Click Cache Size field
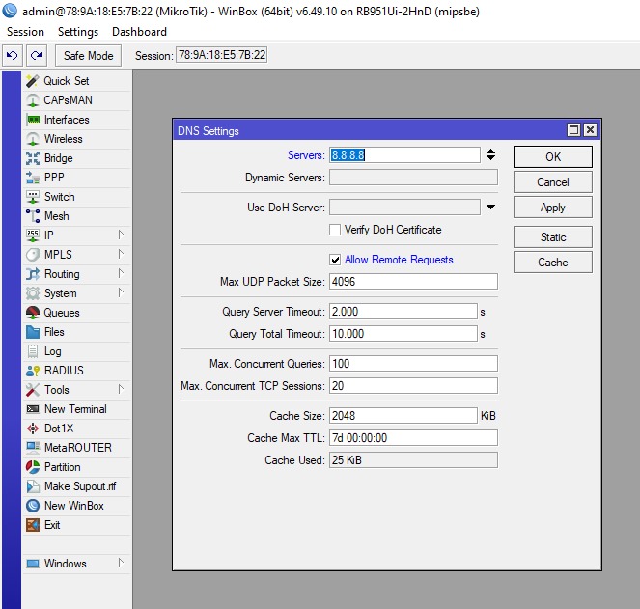 403,416
